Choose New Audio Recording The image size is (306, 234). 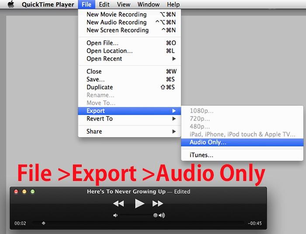point(129,22)
